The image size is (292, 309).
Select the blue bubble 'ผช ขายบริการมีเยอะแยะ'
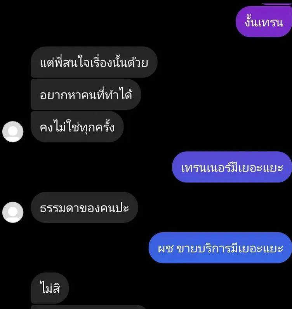220,248
